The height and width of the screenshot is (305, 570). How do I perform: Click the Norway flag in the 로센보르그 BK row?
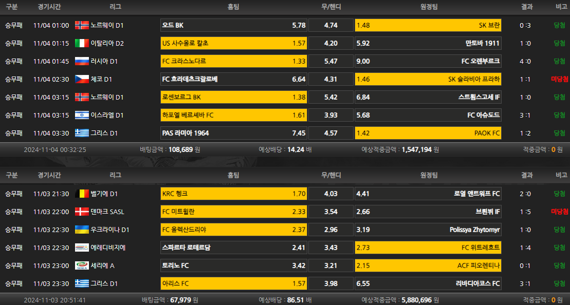82,97
